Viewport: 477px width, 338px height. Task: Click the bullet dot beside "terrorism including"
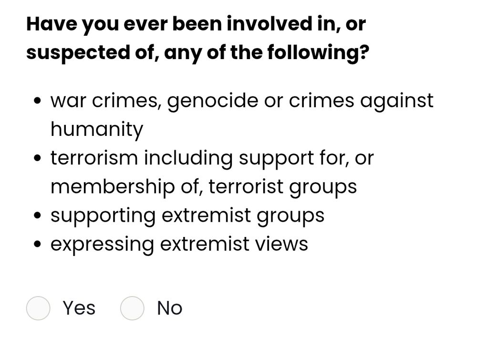(37, 158)
